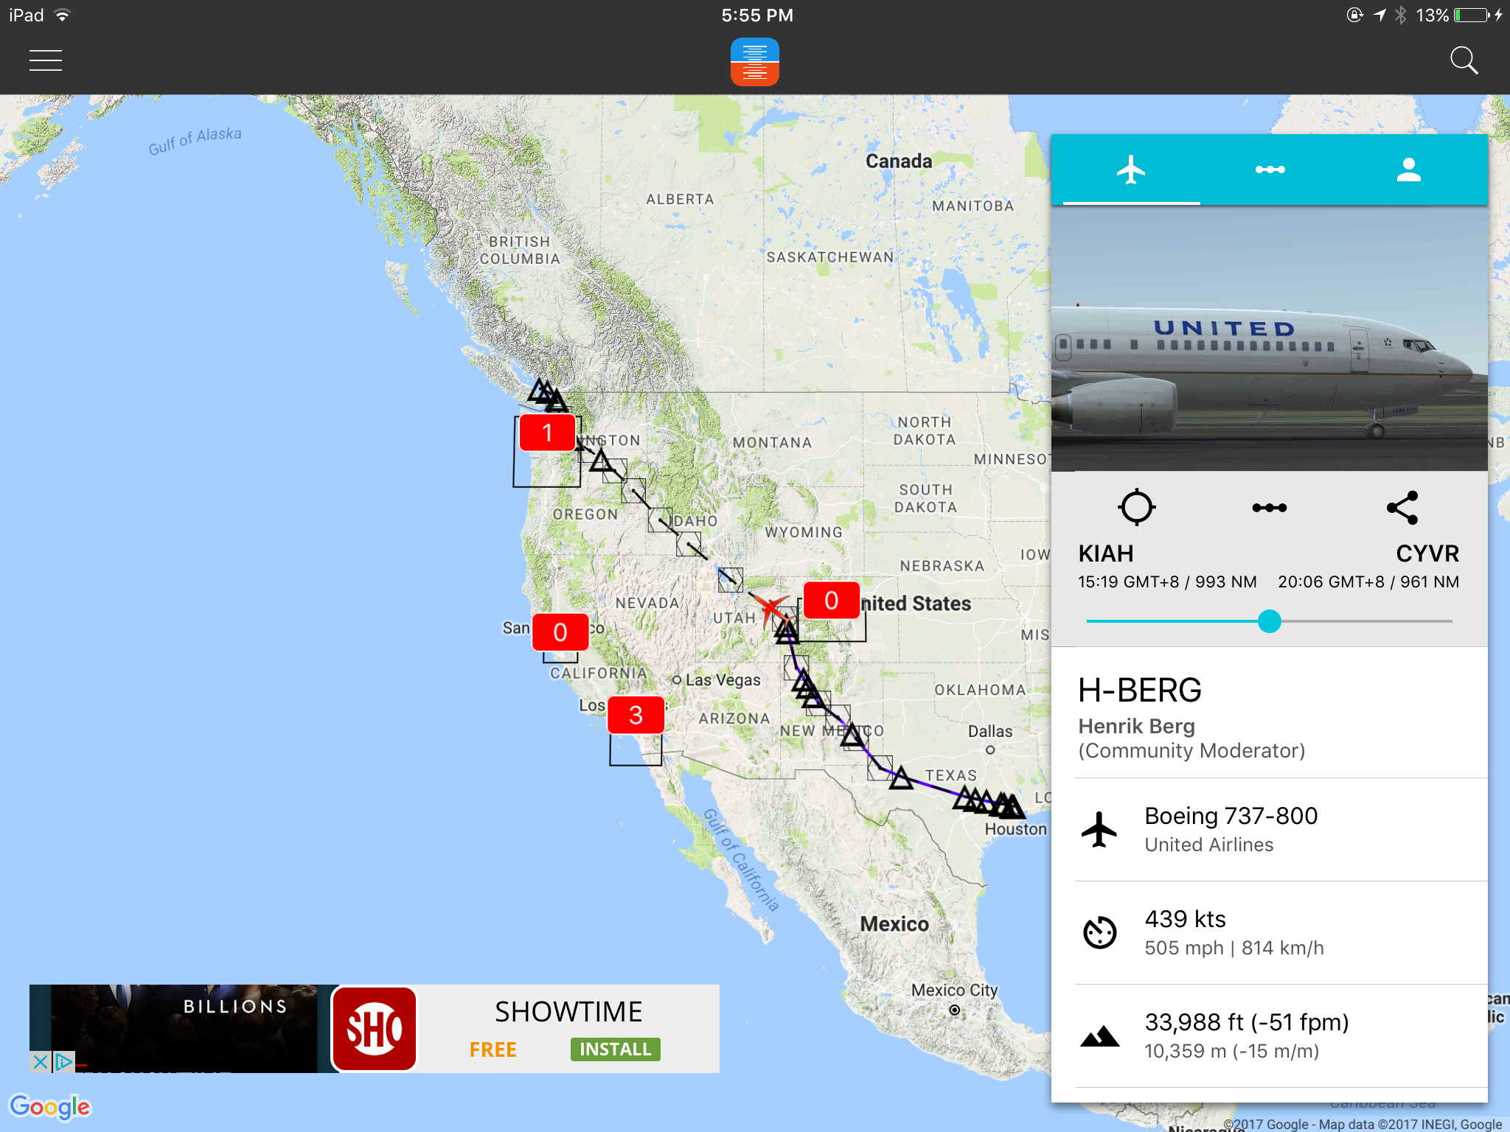The image size is (1510, 1132).
Task: Switch to the flight plan route tab
Action: pyautogui.click(x=1270, y=170)
